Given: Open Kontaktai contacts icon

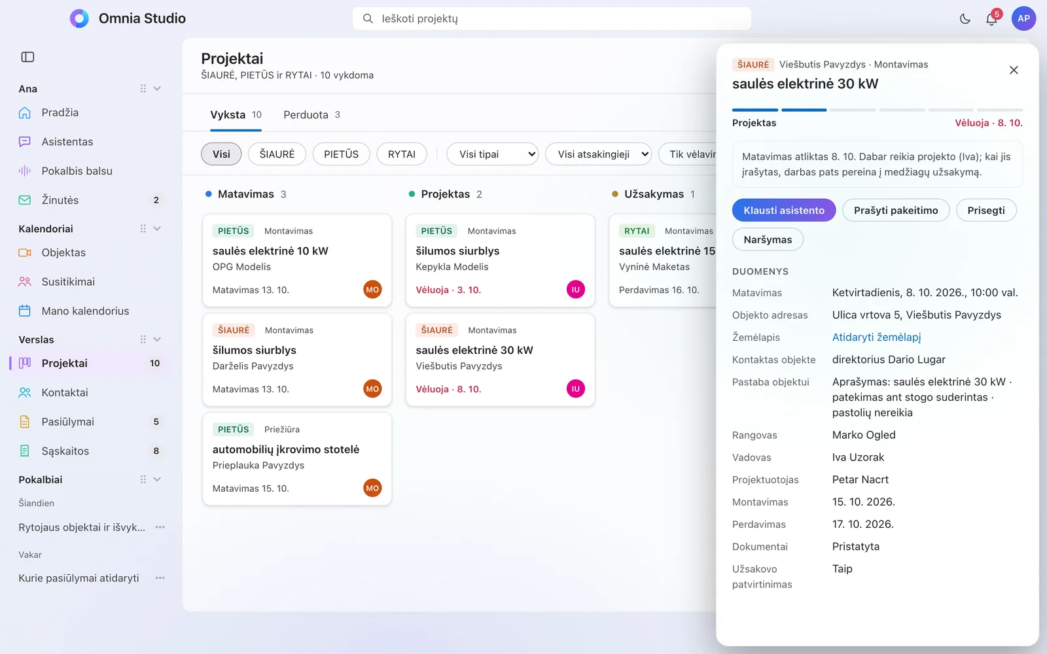Looking at the screenshot, I should pos(25,392).
